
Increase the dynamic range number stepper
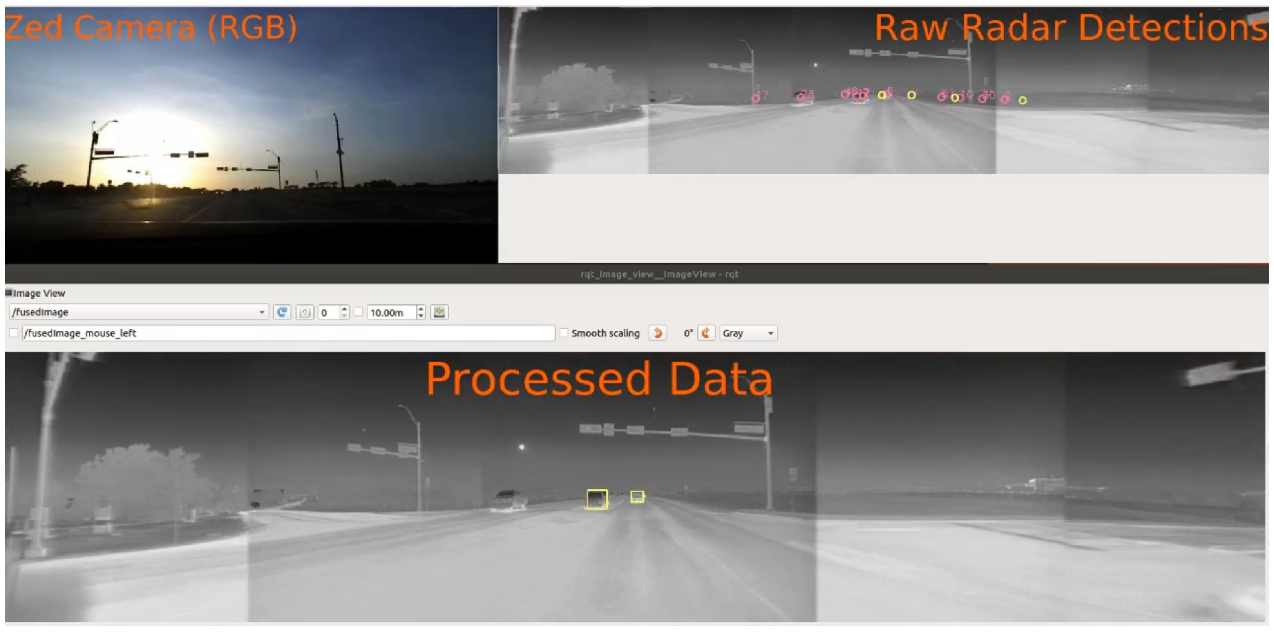pyautogui.click(x=345, y=309)
